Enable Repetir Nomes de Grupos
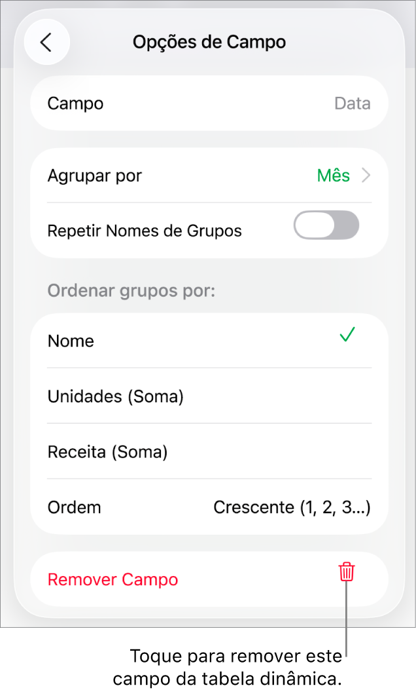Screen dimensions: 416x690 click(326, 225)
